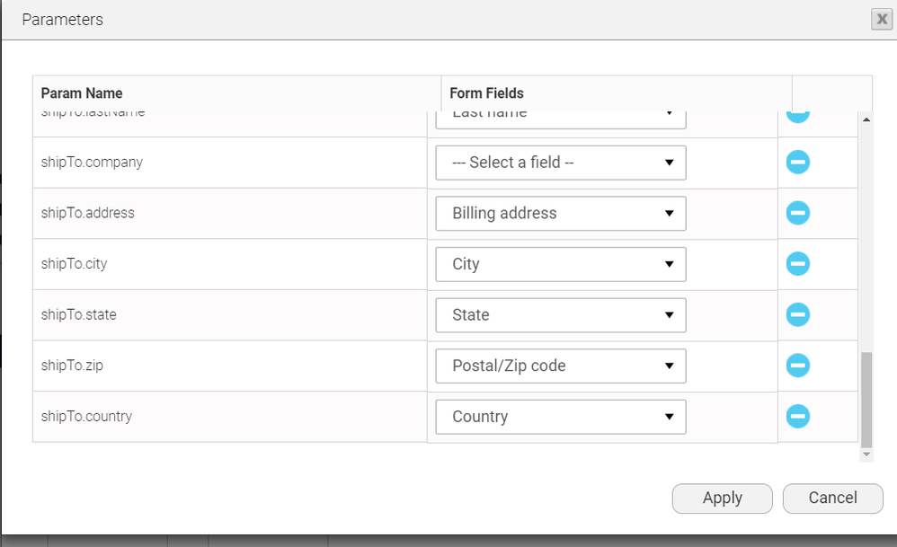
Task: Open the Billing address dropdown for shipTo.address
Action: point(560,213)
